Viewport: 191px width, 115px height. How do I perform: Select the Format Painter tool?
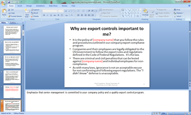point(15,16)
